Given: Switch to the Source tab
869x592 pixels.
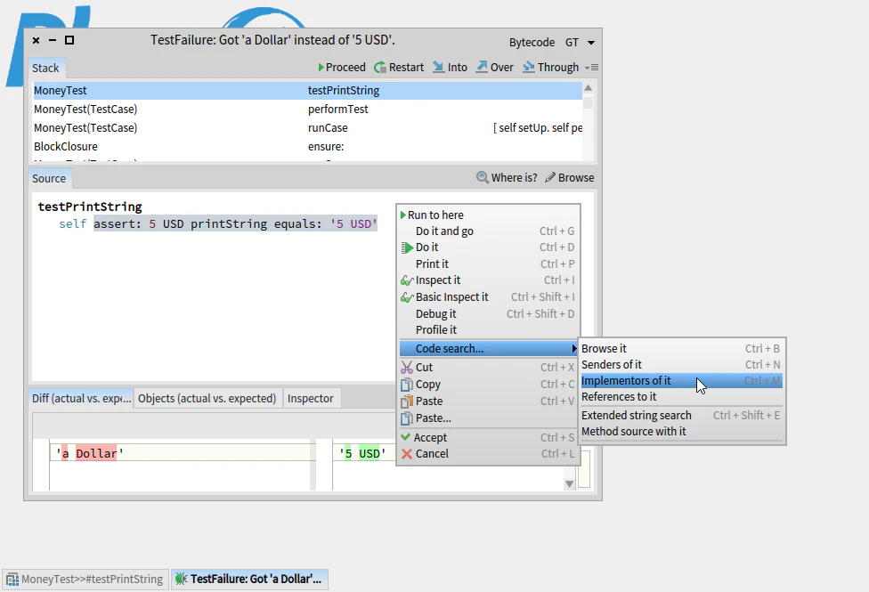Looking at the screenshot, I should tap(49, 178).
